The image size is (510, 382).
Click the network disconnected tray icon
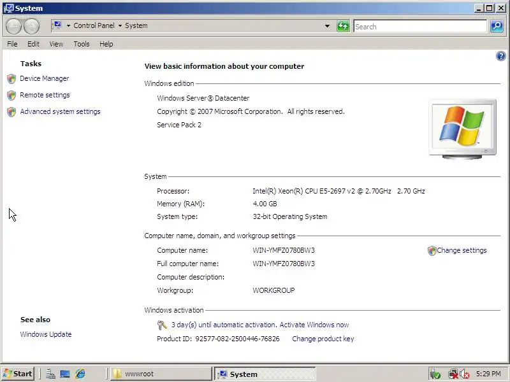(x=453, y=374)
